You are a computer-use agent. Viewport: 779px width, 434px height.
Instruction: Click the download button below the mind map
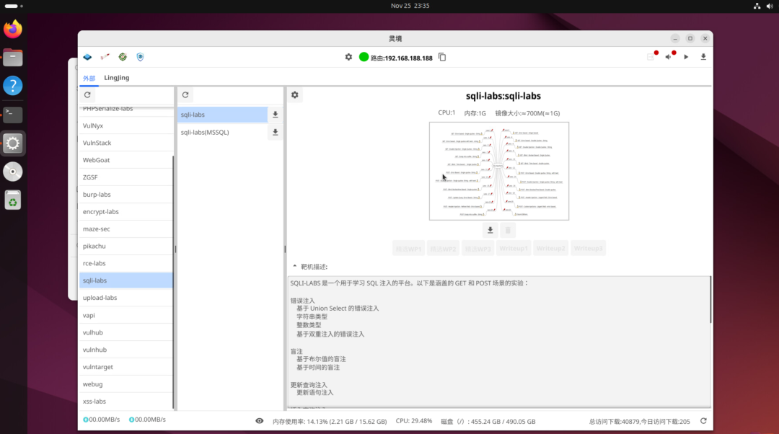click(490, 231)
